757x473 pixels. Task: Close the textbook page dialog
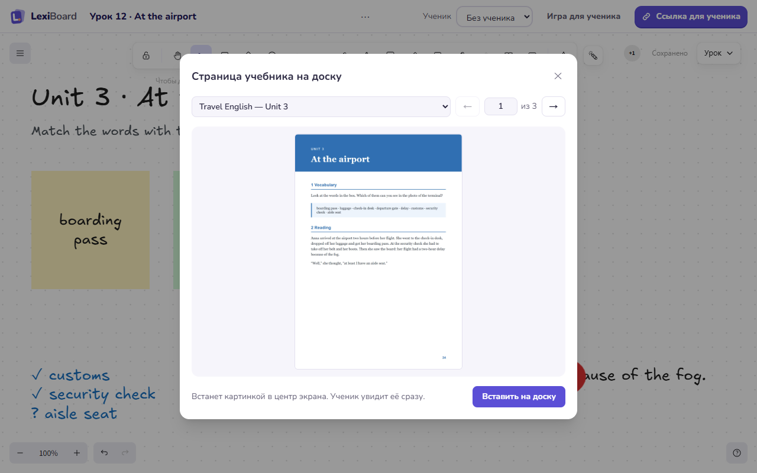(558, 76)
